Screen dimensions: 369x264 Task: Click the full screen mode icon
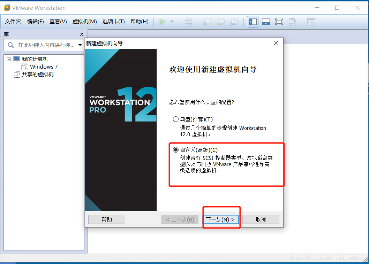coord(279,22)
